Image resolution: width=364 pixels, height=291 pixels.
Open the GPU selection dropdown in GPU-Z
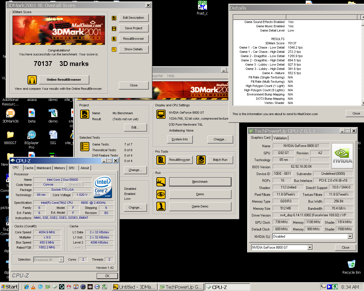310,248
